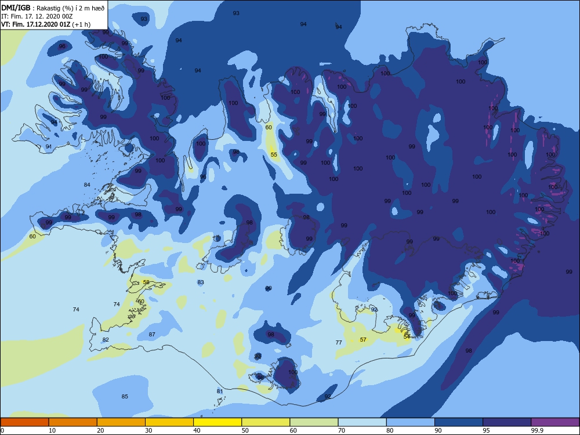Image resolution: width=580 pixels, height=435 pixels.
Task: Click the humidity value 83 on the map
Action: coord(201,282)
